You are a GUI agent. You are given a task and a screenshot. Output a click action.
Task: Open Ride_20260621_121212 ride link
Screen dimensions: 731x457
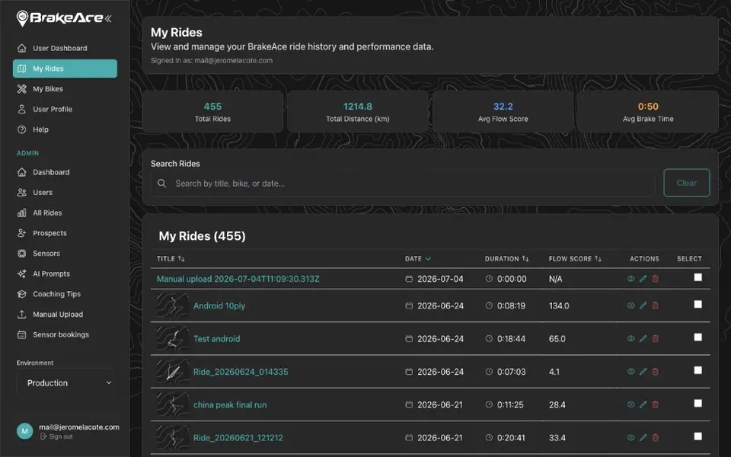(x=238, y=438)
